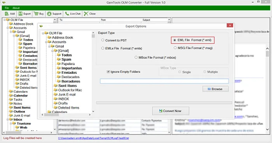The height and width of the screenshot is (143, 272).
Task: Collapse Gmail node in dialog tree
Action: pyautogui.click(x=49, y=46)
